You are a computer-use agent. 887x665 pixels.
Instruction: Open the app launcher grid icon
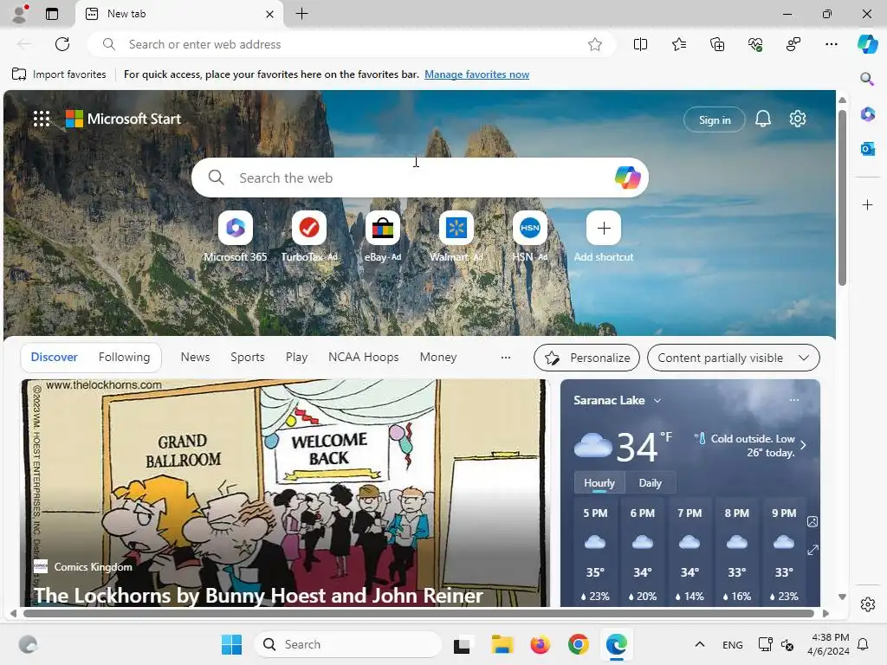click(42, 119)
